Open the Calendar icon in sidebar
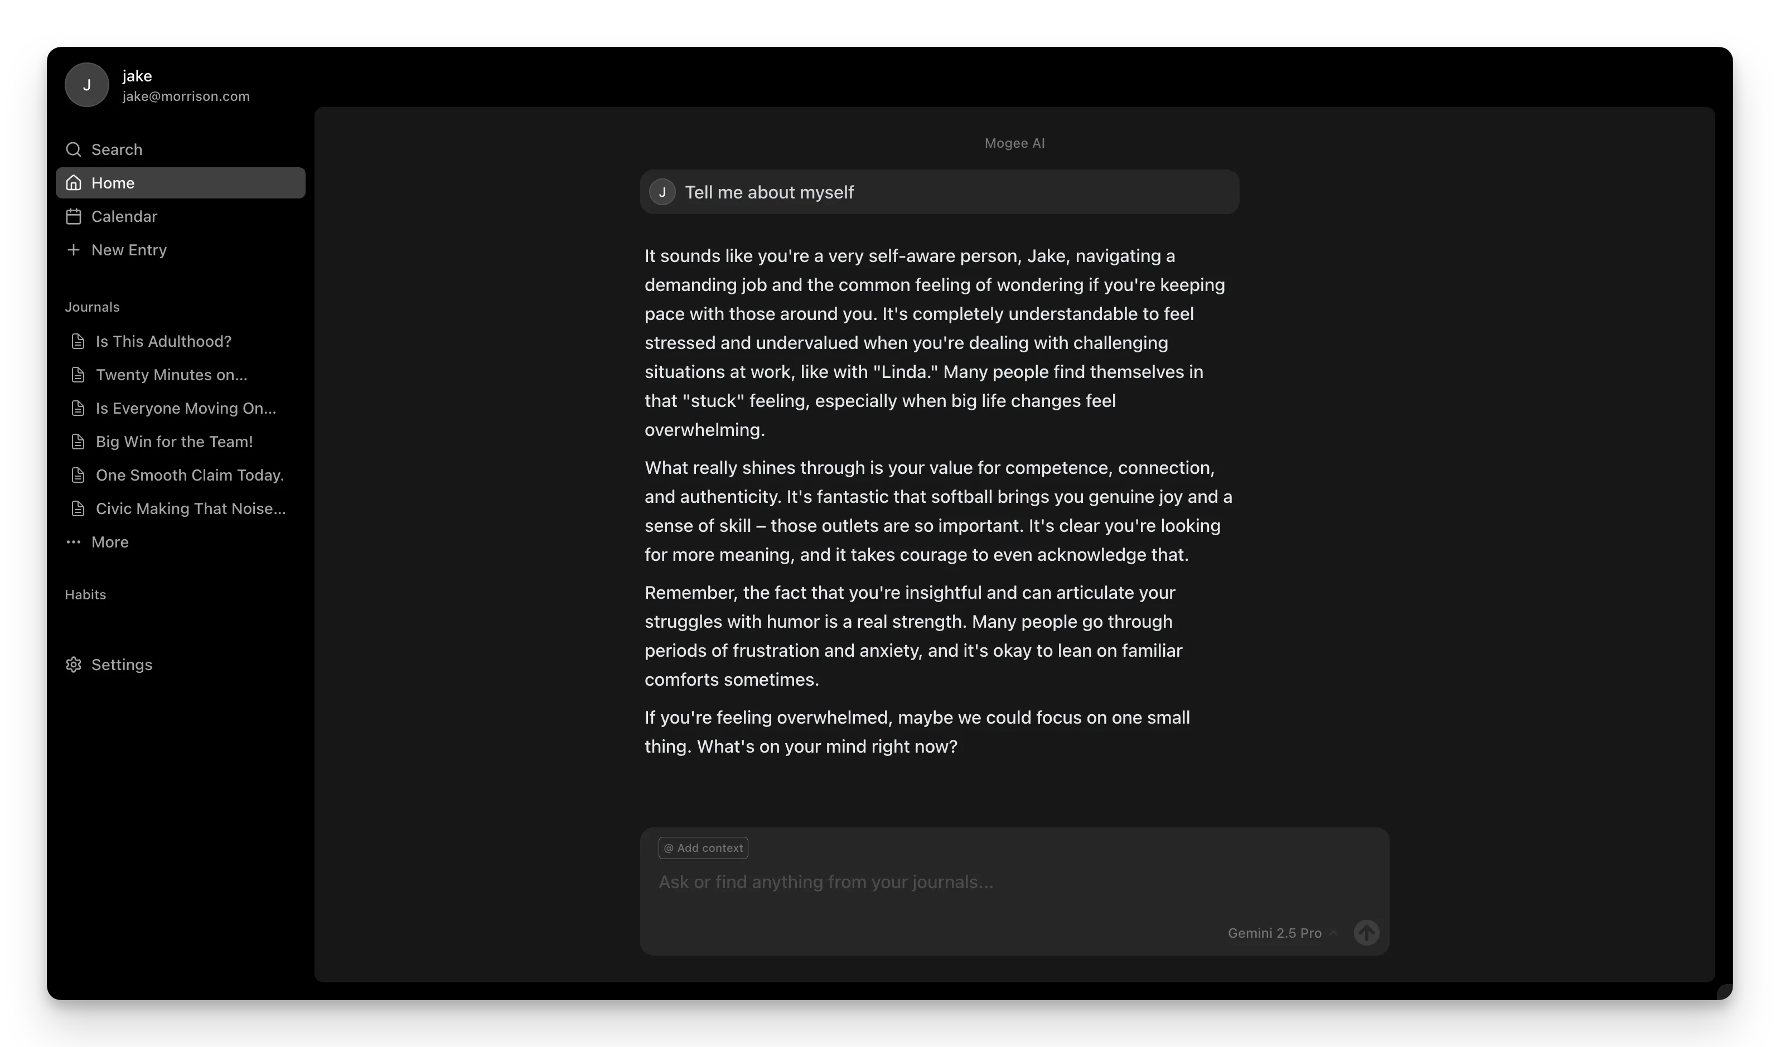This screenshot has height=1047, width=1780. point(74,217)
